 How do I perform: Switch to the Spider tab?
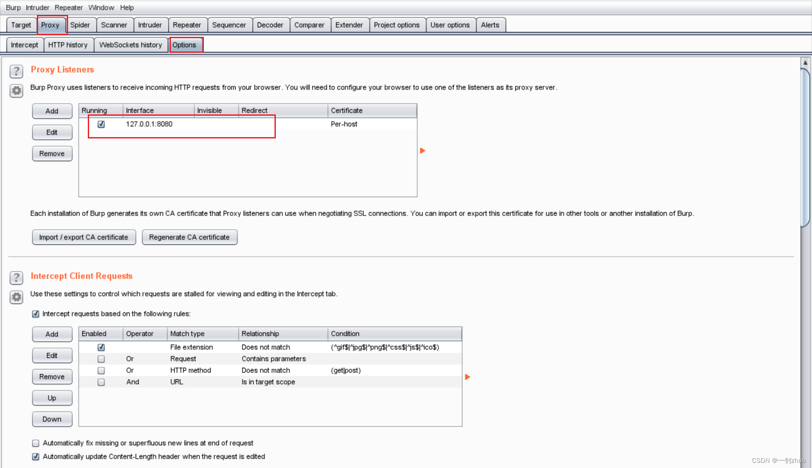(80, 25)
